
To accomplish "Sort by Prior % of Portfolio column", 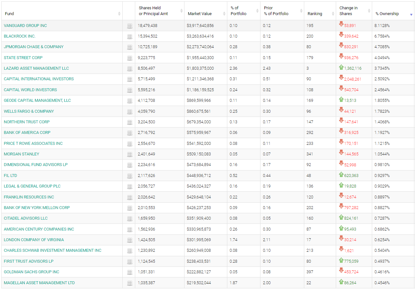I will pos(282,11).
